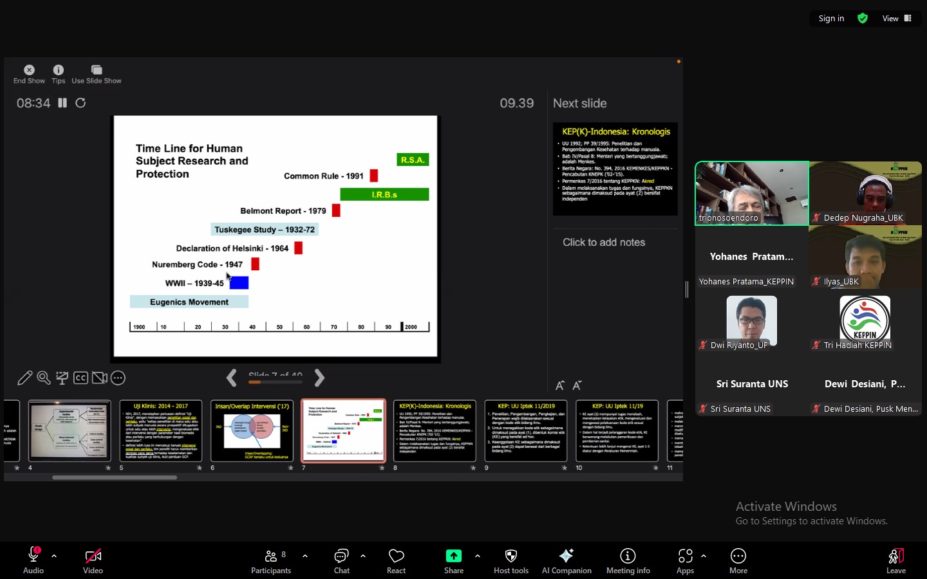The width and height of the screenshot is (927, 579).
Task: Open Participants panel
Action: click(271, 560)
